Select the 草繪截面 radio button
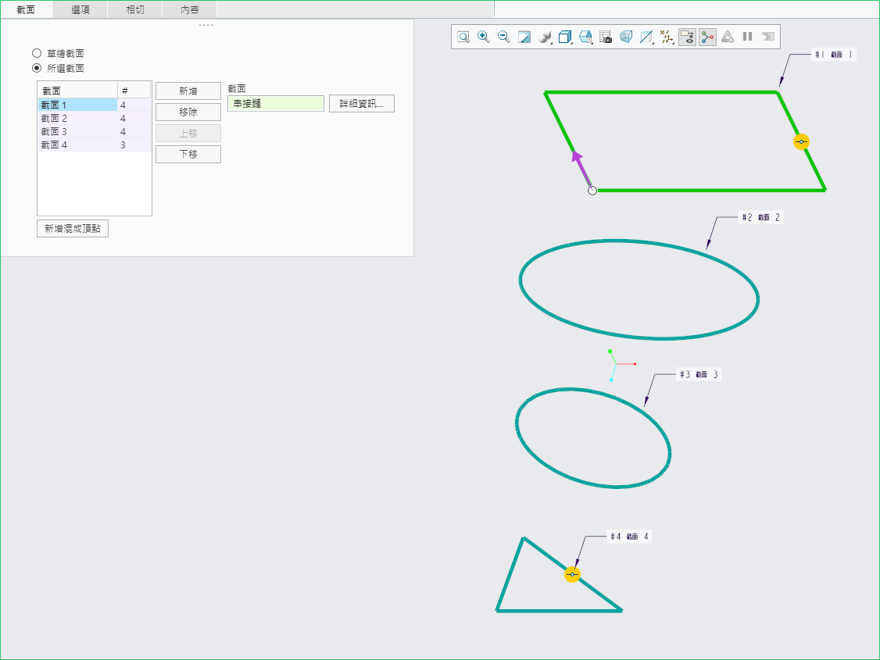Screen dimensions: 880x660 click(x=37, y=53)
